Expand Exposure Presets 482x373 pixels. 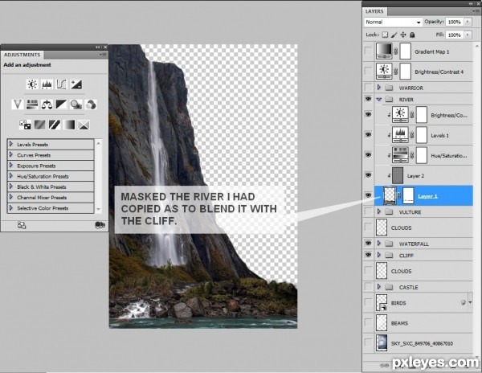[11, 165]
